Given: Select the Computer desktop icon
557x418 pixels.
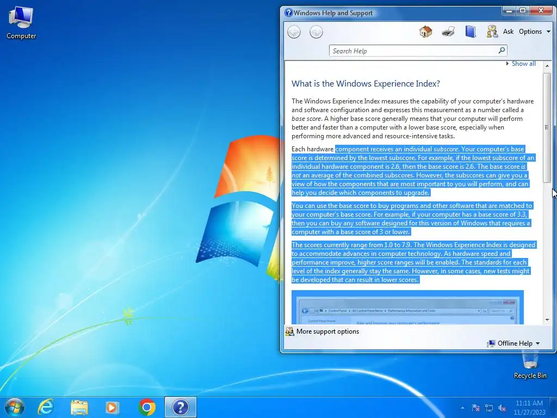Looking at the screenshot, I should [x=21, y=23].
